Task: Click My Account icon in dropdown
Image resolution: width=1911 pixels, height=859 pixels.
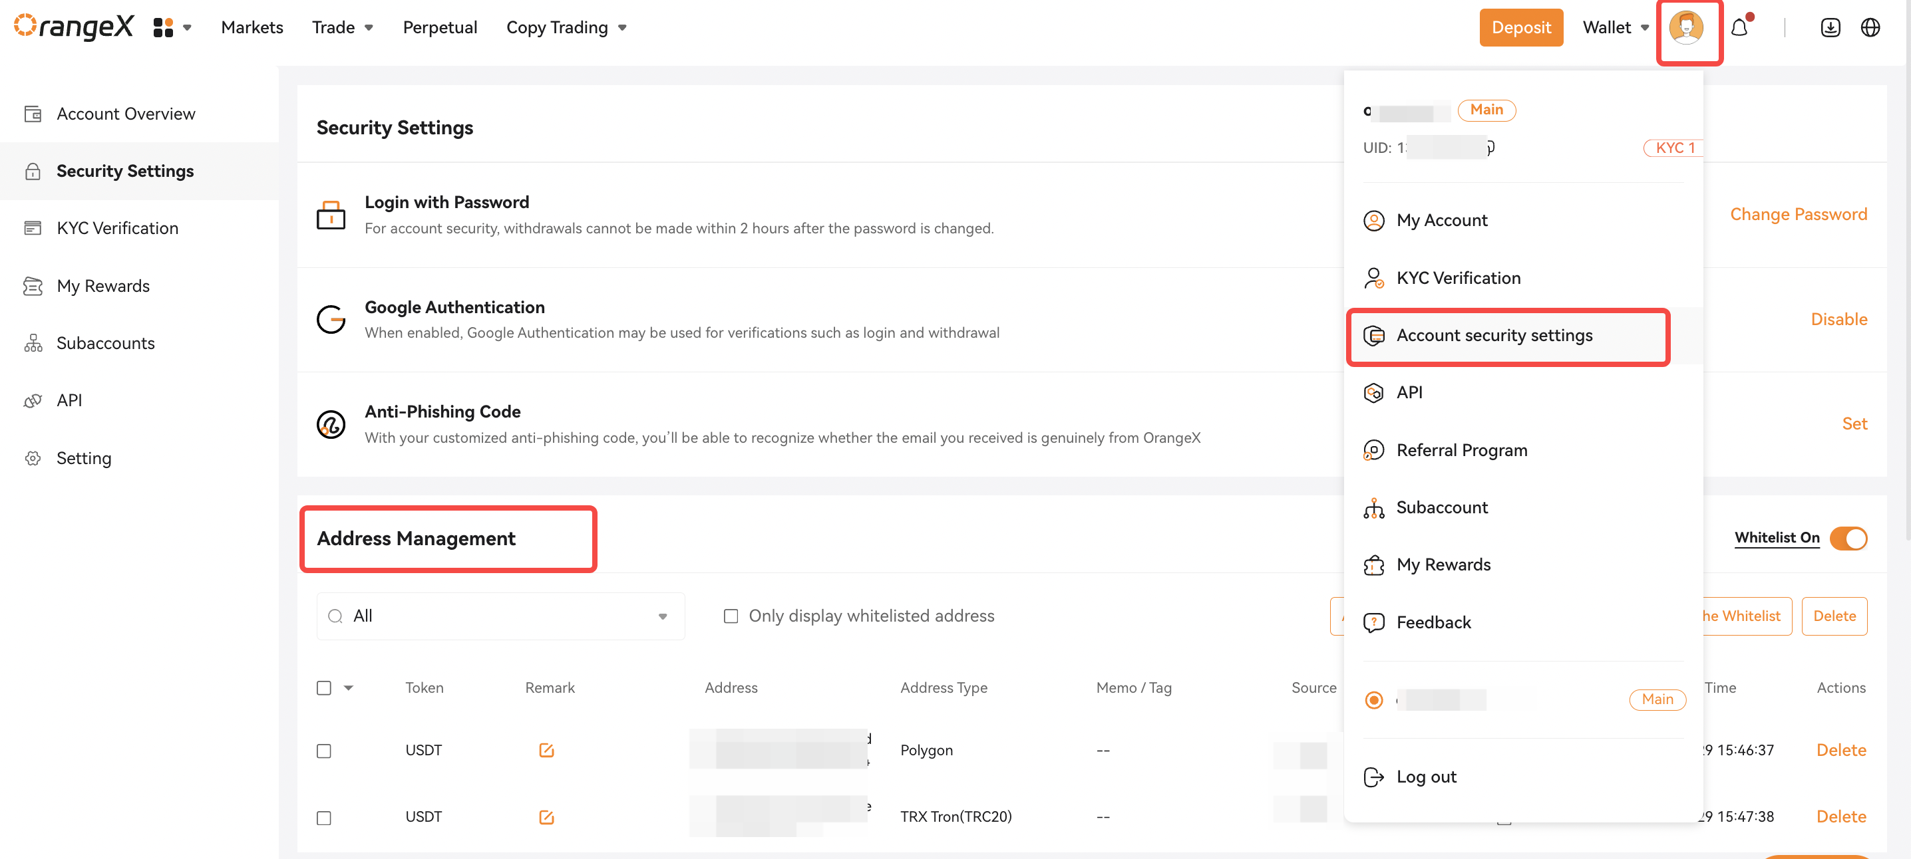Action: pos(1373,221)
